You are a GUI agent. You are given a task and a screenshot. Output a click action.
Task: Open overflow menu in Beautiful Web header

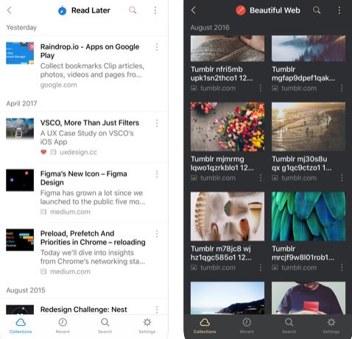(339, 10)
